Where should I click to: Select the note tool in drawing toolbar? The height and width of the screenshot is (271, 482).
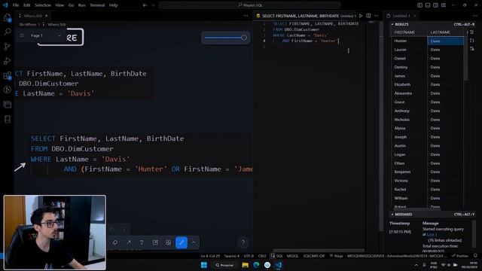tap(155, 242)
